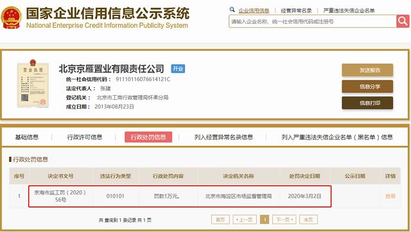Viewport: 411px width, 232px height.
Task: Click penalty content 罚款1万元
Action: 166,196
